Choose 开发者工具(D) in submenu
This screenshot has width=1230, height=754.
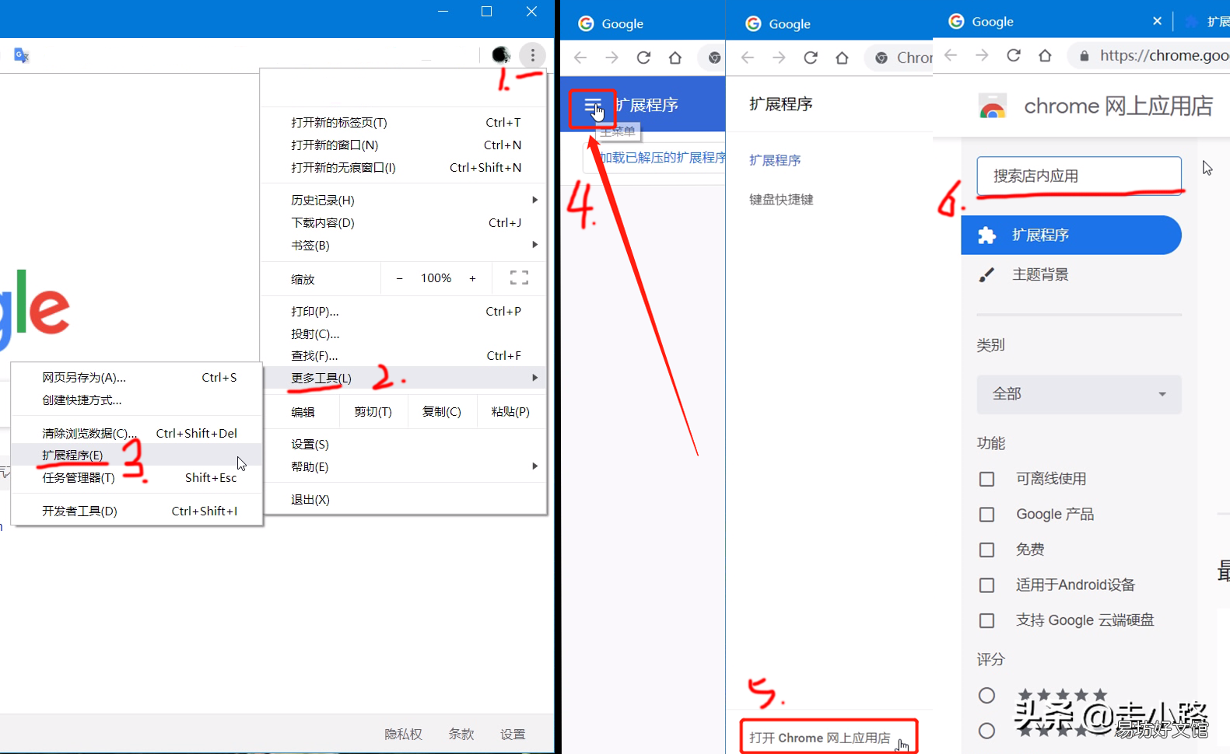pyautogui.click(x=137, y=511)
